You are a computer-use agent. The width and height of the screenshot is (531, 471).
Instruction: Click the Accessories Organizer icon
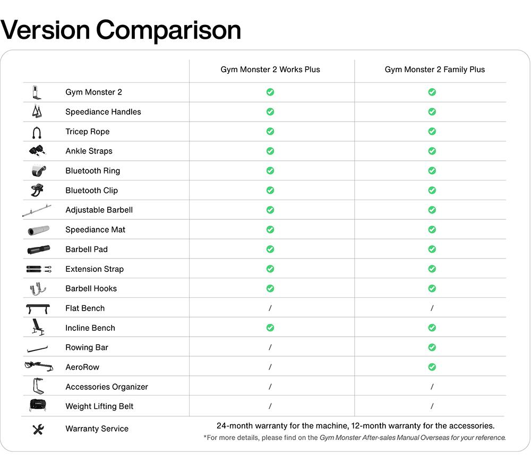pos(38,387)
